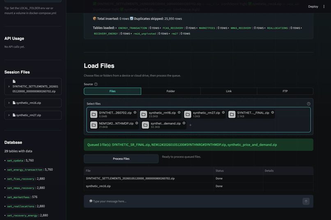Expand the SYNTHETIC_SETTLEMENTS session file entry

[9, 86]
